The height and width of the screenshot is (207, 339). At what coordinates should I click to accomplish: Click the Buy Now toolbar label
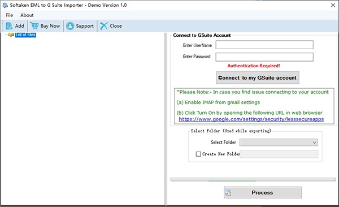(x=50, y=26)
